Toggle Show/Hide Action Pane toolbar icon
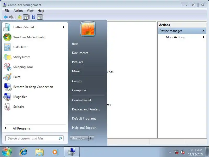The width and height of the screenshot is (209, 157). [40, 17]
